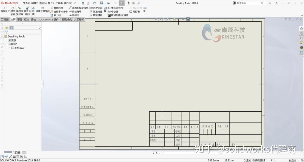Toggle the Select cursor tool
The width and height of the screenshot is (304, 162).
tap(122, 3)
